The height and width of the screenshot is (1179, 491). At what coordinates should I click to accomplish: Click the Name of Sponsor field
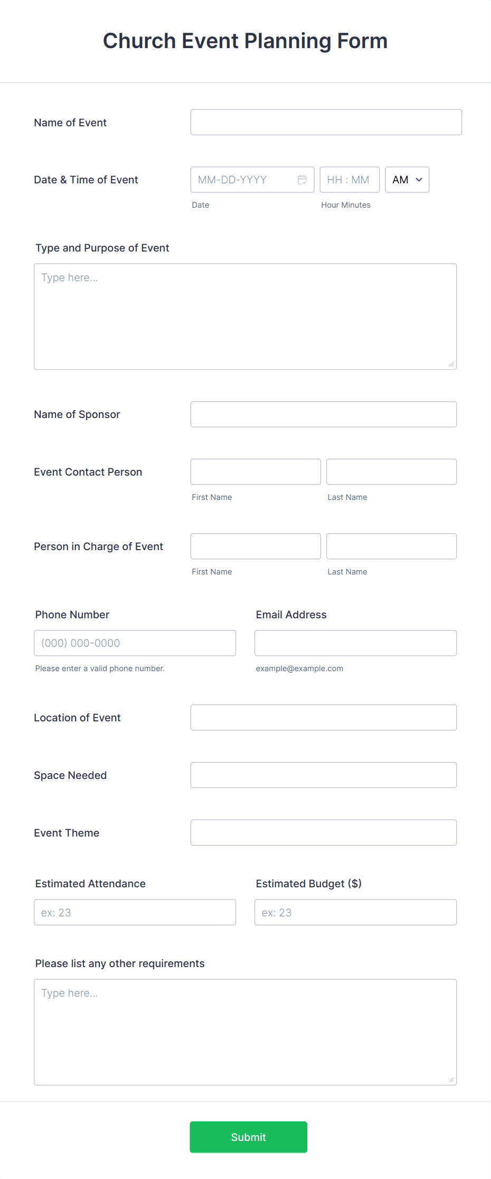click(x=323, y=414)
